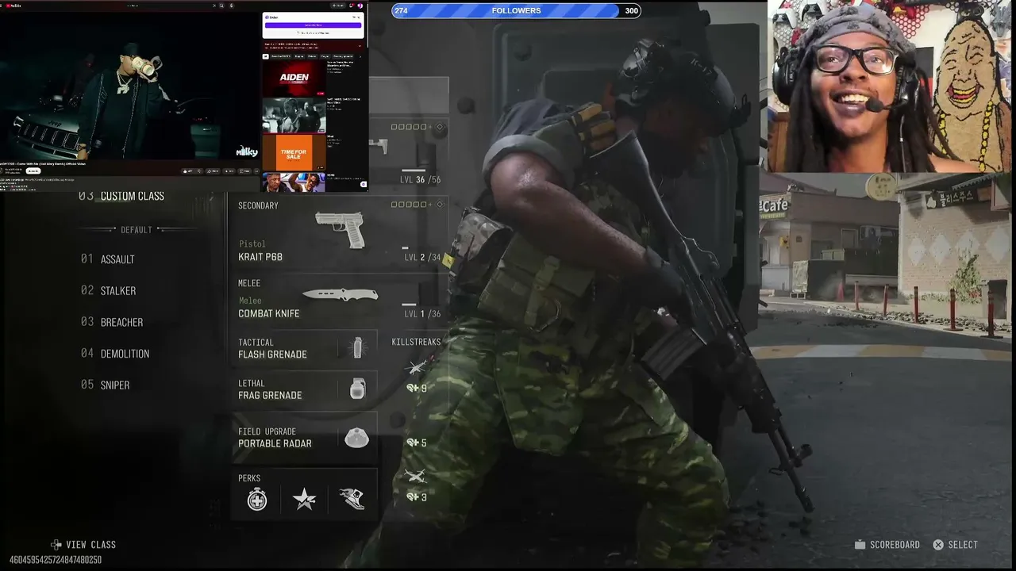Click the Followers goal progress bar
This screenshot has height=571, width=1016.
516,10
